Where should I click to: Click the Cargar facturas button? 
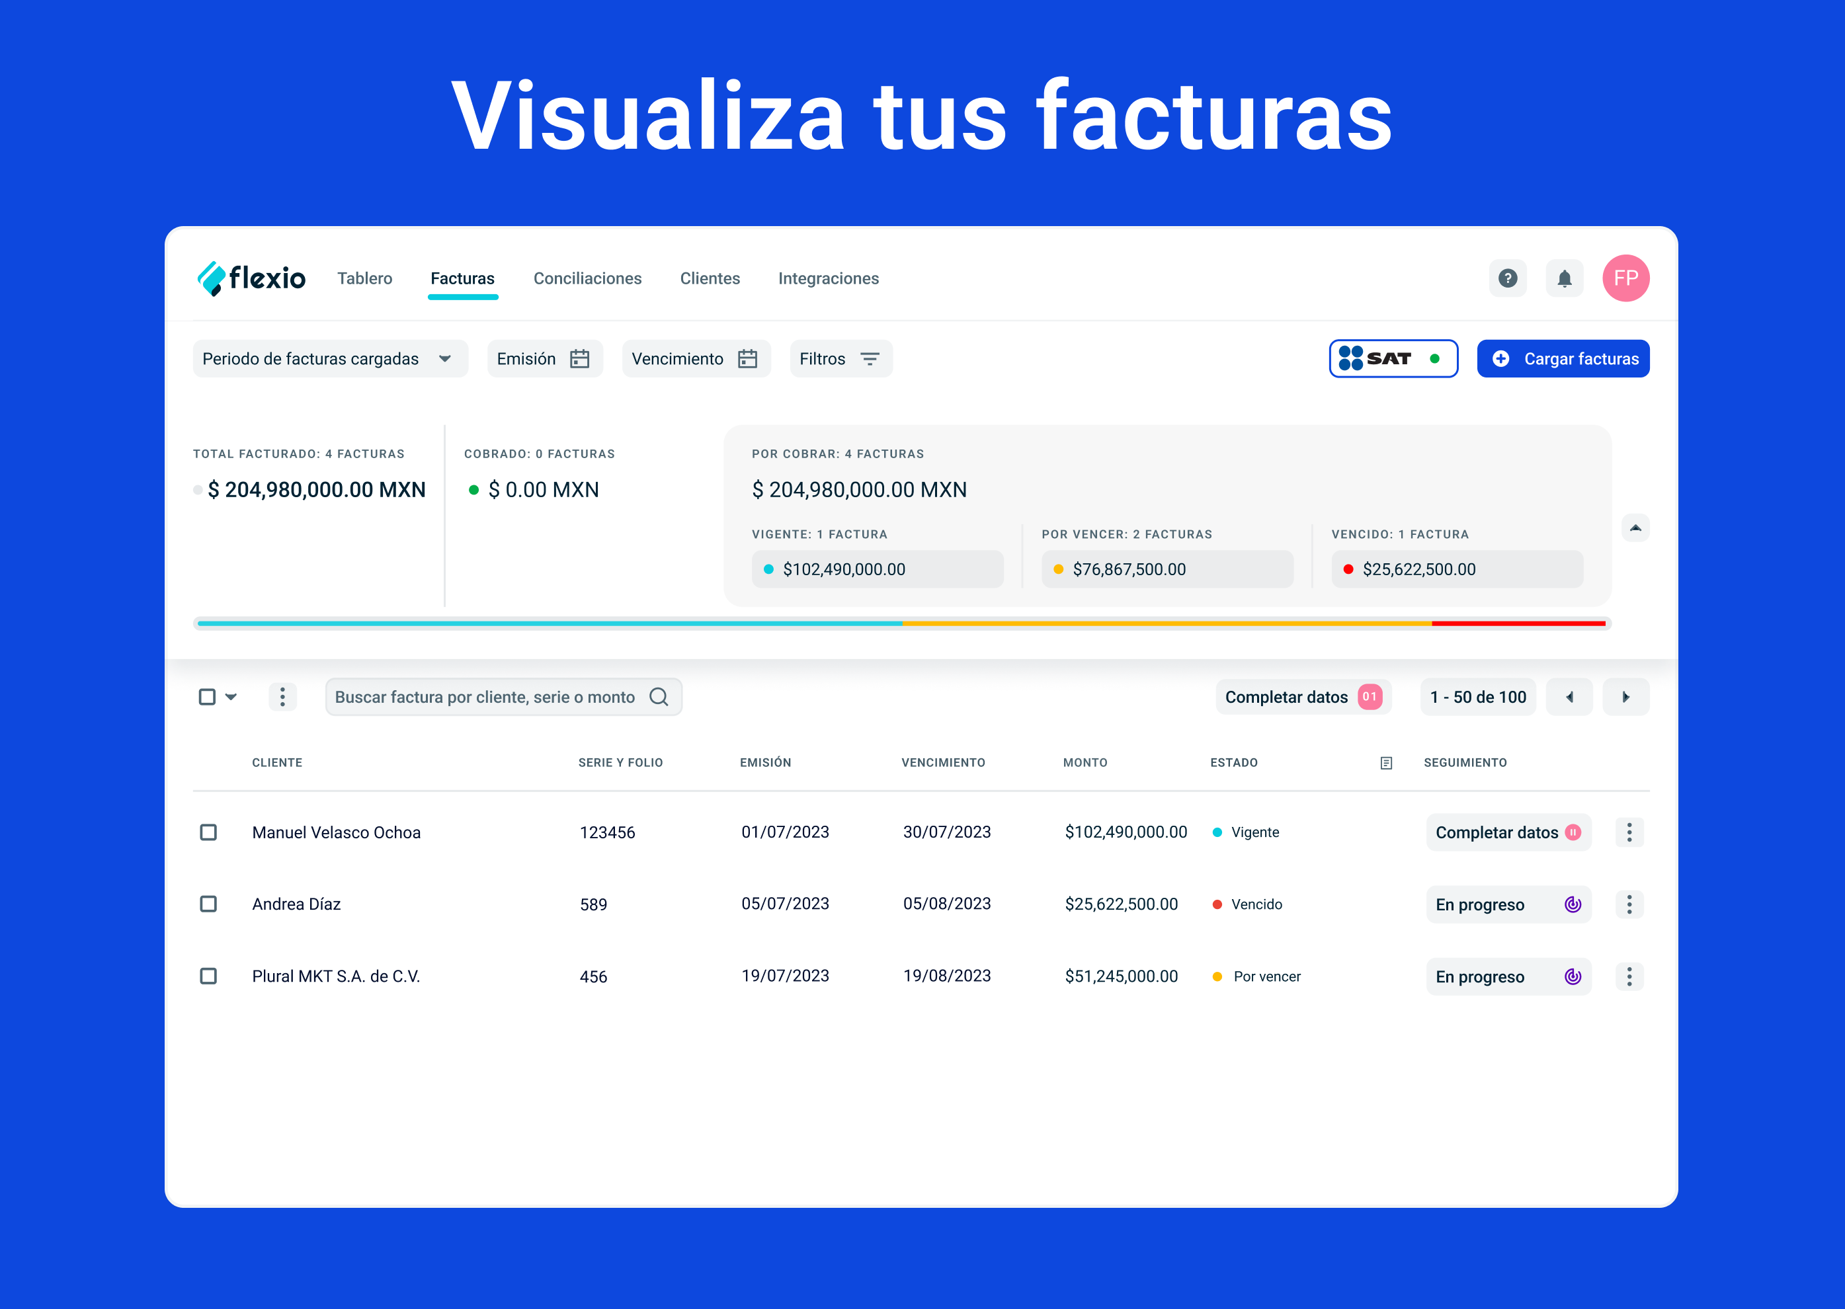point(1562,359)
